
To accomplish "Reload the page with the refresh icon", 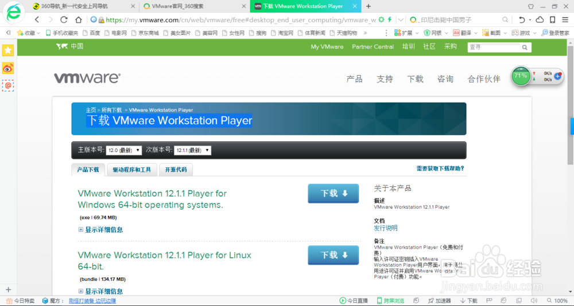I will tap(64, 19).
